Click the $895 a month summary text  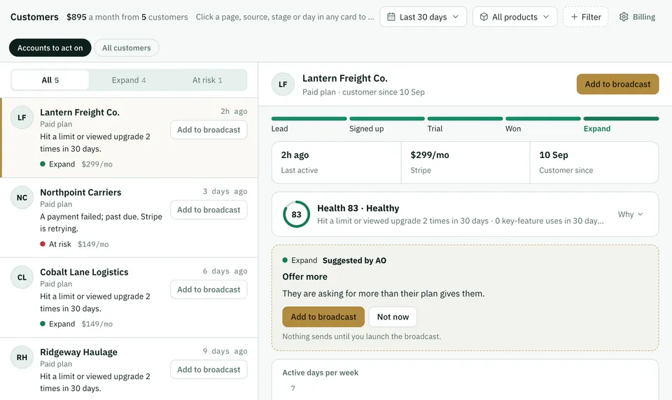tap(127, 17)
